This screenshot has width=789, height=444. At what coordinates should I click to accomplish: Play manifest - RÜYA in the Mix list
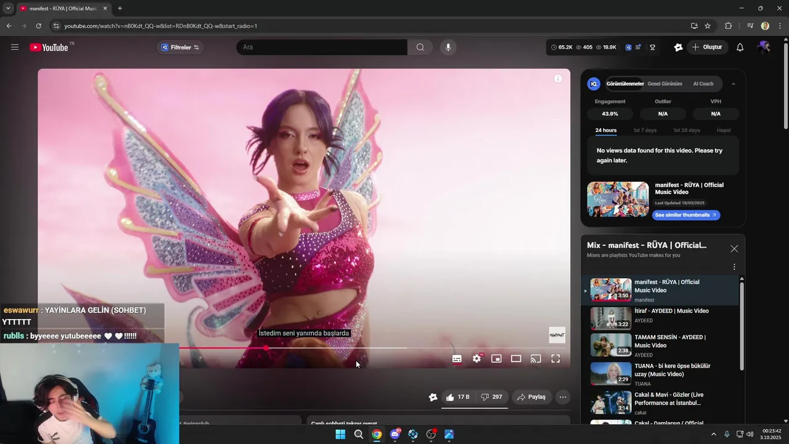tap(660, 290)
